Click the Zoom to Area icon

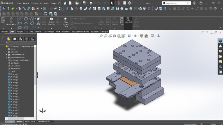click(x=105, y=36)
